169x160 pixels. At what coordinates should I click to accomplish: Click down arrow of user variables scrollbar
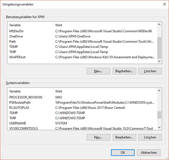[159, 61]
